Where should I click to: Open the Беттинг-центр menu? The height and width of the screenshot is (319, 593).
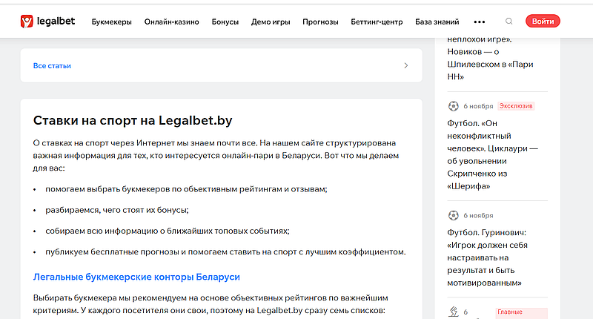(x=377, y=22)
